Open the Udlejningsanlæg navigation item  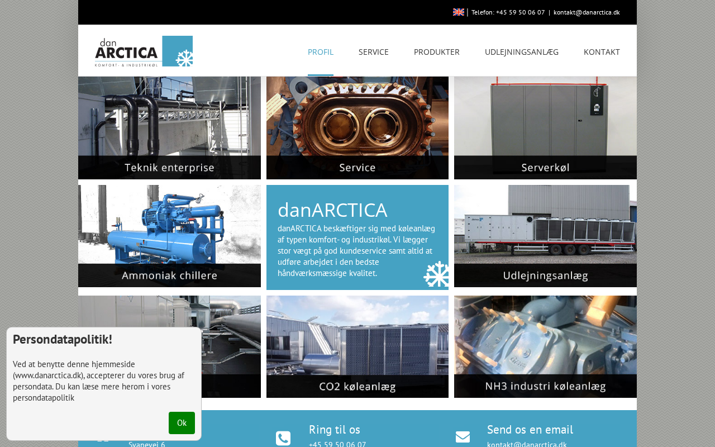pyautogui.click(x=522, y=52)
